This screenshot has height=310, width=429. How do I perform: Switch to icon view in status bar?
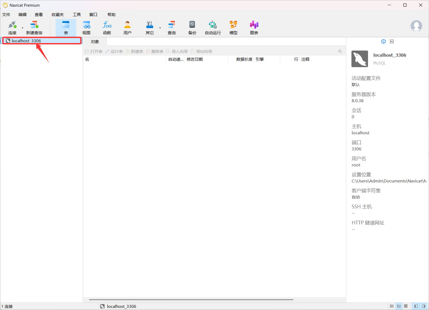coord(392,306)
